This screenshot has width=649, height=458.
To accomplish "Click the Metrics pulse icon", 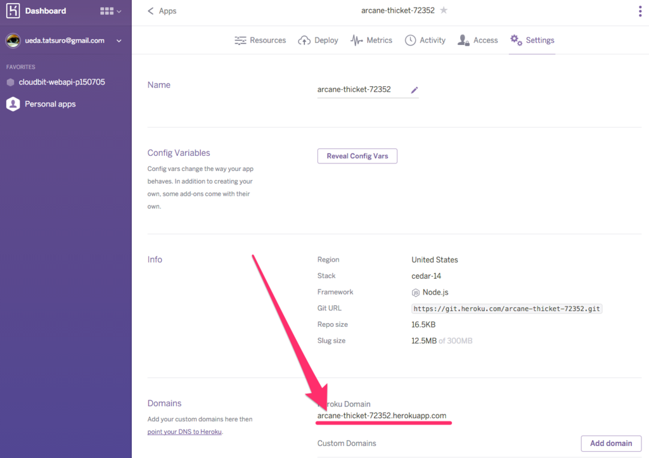I will [356, 41].
